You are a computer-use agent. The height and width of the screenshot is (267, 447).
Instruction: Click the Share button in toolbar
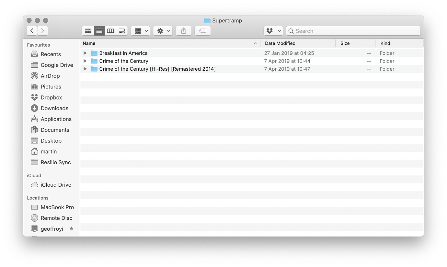[183, 30]
